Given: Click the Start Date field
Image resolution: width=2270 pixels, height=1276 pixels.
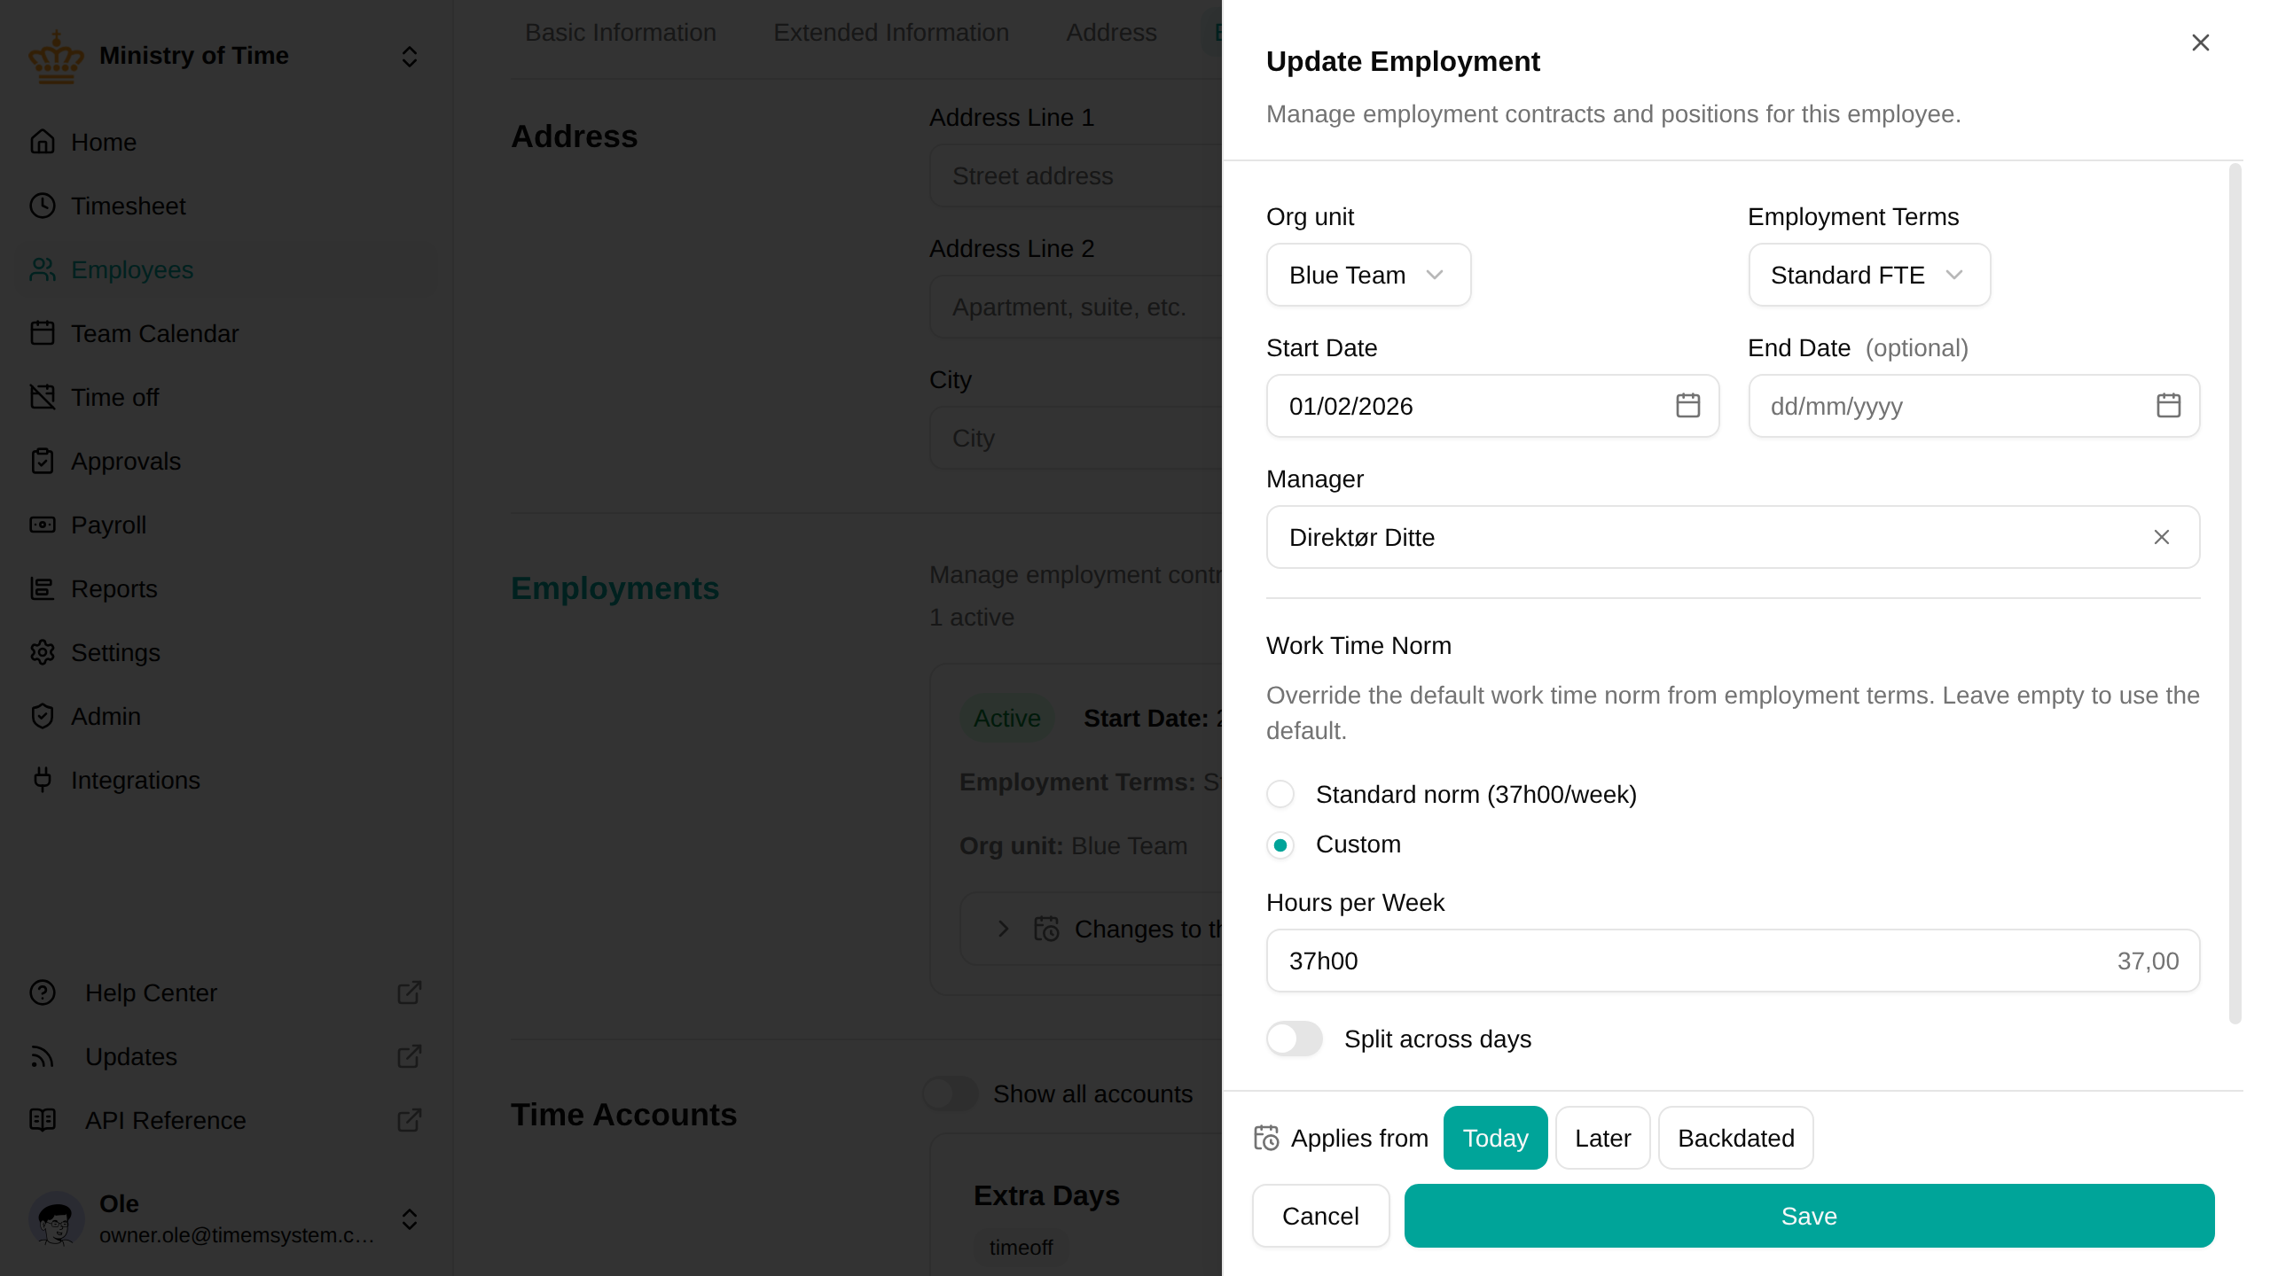Looking at the screenshot, I should pyautogui.click(x=1492, y=406).
